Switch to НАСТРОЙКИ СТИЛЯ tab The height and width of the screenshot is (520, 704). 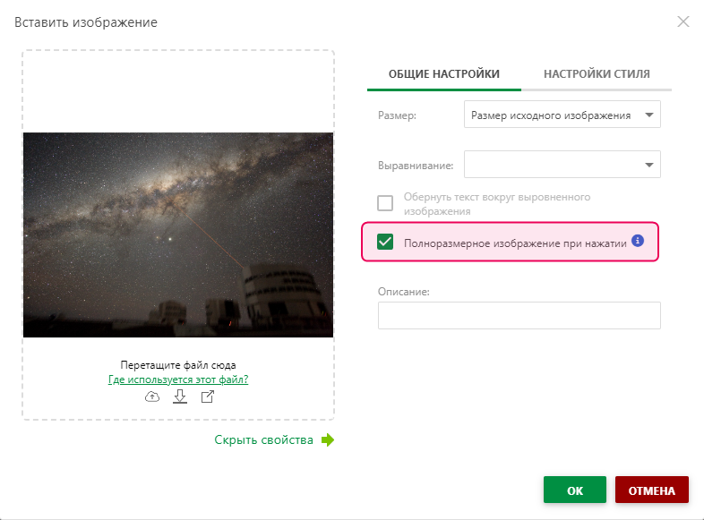(597, 74)
